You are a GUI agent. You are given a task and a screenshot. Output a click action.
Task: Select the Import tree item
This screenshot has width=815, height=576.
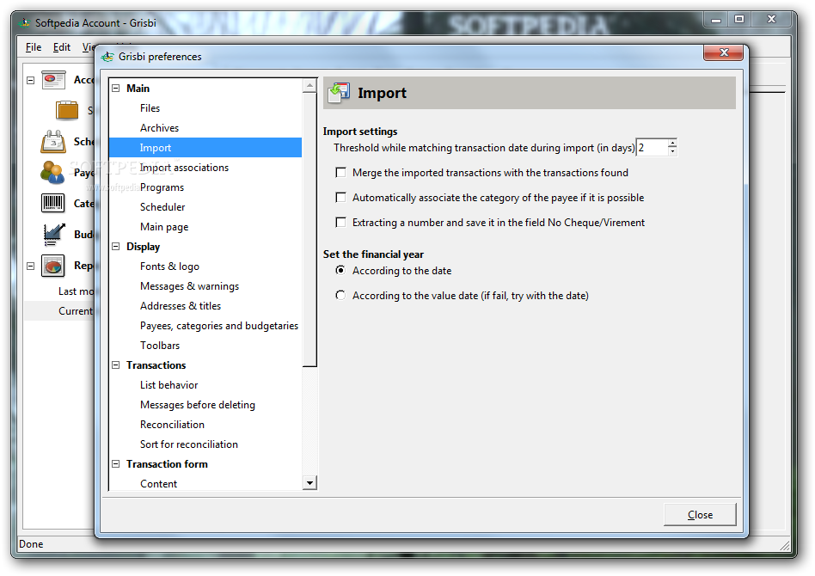156,148
